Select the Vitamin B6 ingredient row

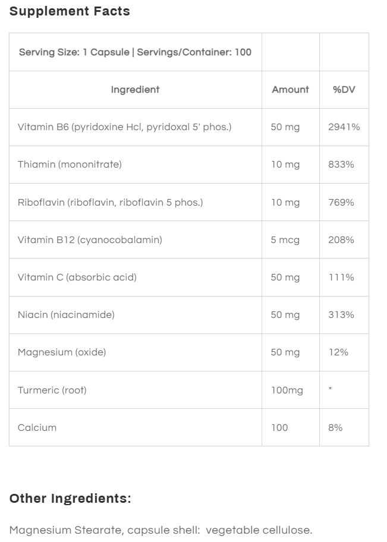tap(124, 127)
